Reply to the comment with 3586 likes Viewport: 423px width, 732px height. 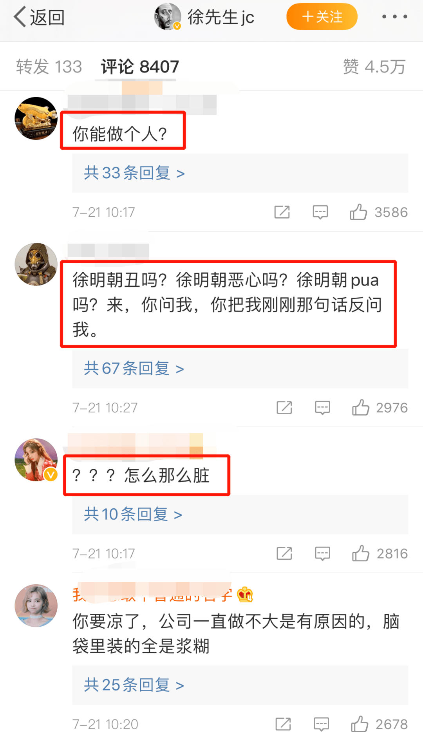320,212
